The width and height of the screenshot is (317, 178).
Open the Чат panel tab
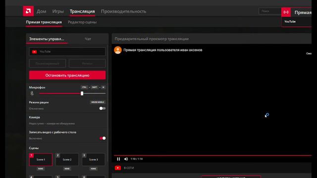point(88,39)
